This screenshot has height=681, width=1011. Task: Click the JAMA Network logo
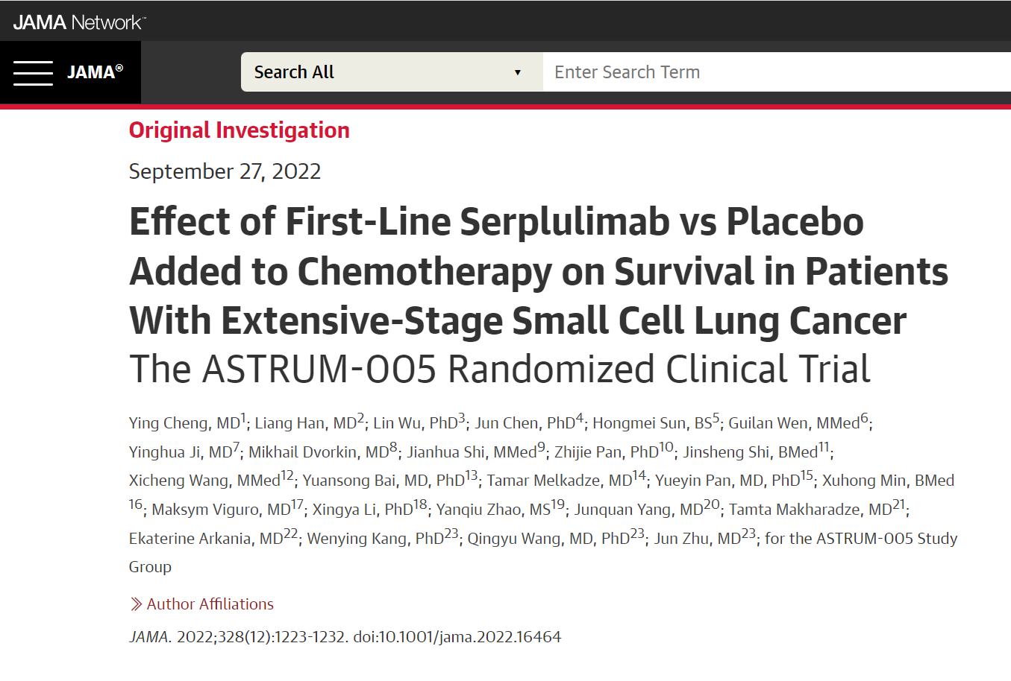point(78,22)
